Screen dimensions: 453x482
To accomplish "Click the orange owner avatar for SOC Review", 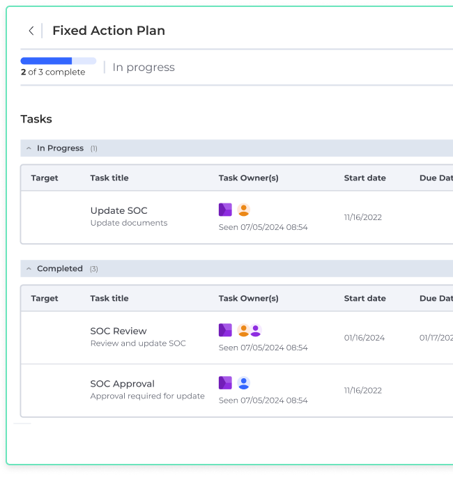I will pos(243,330).
